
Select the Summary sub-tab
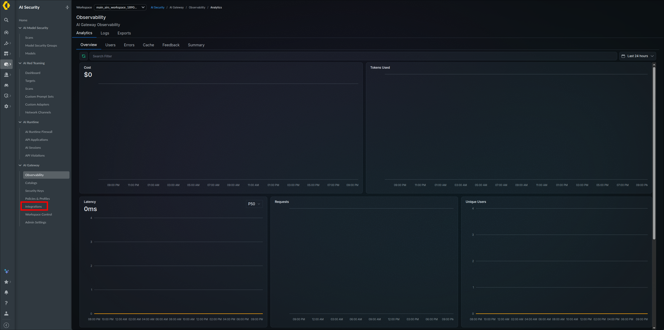(x=196, y=45)
